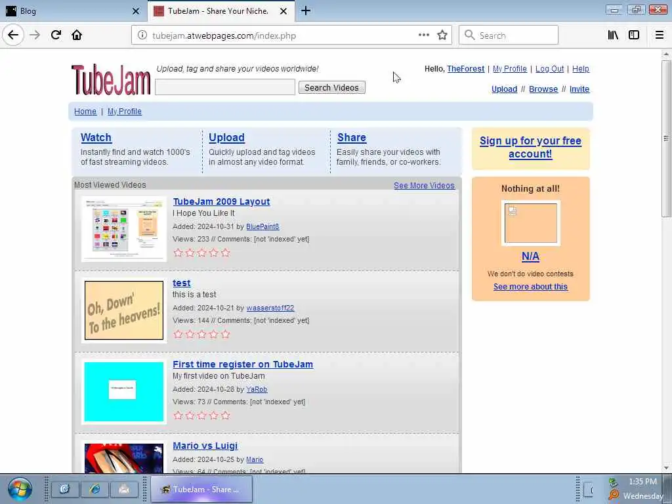Open My Profile in breadcrumb bar
Image resolution: width=672 pixels, height=504 pixels.
(124, 112)
